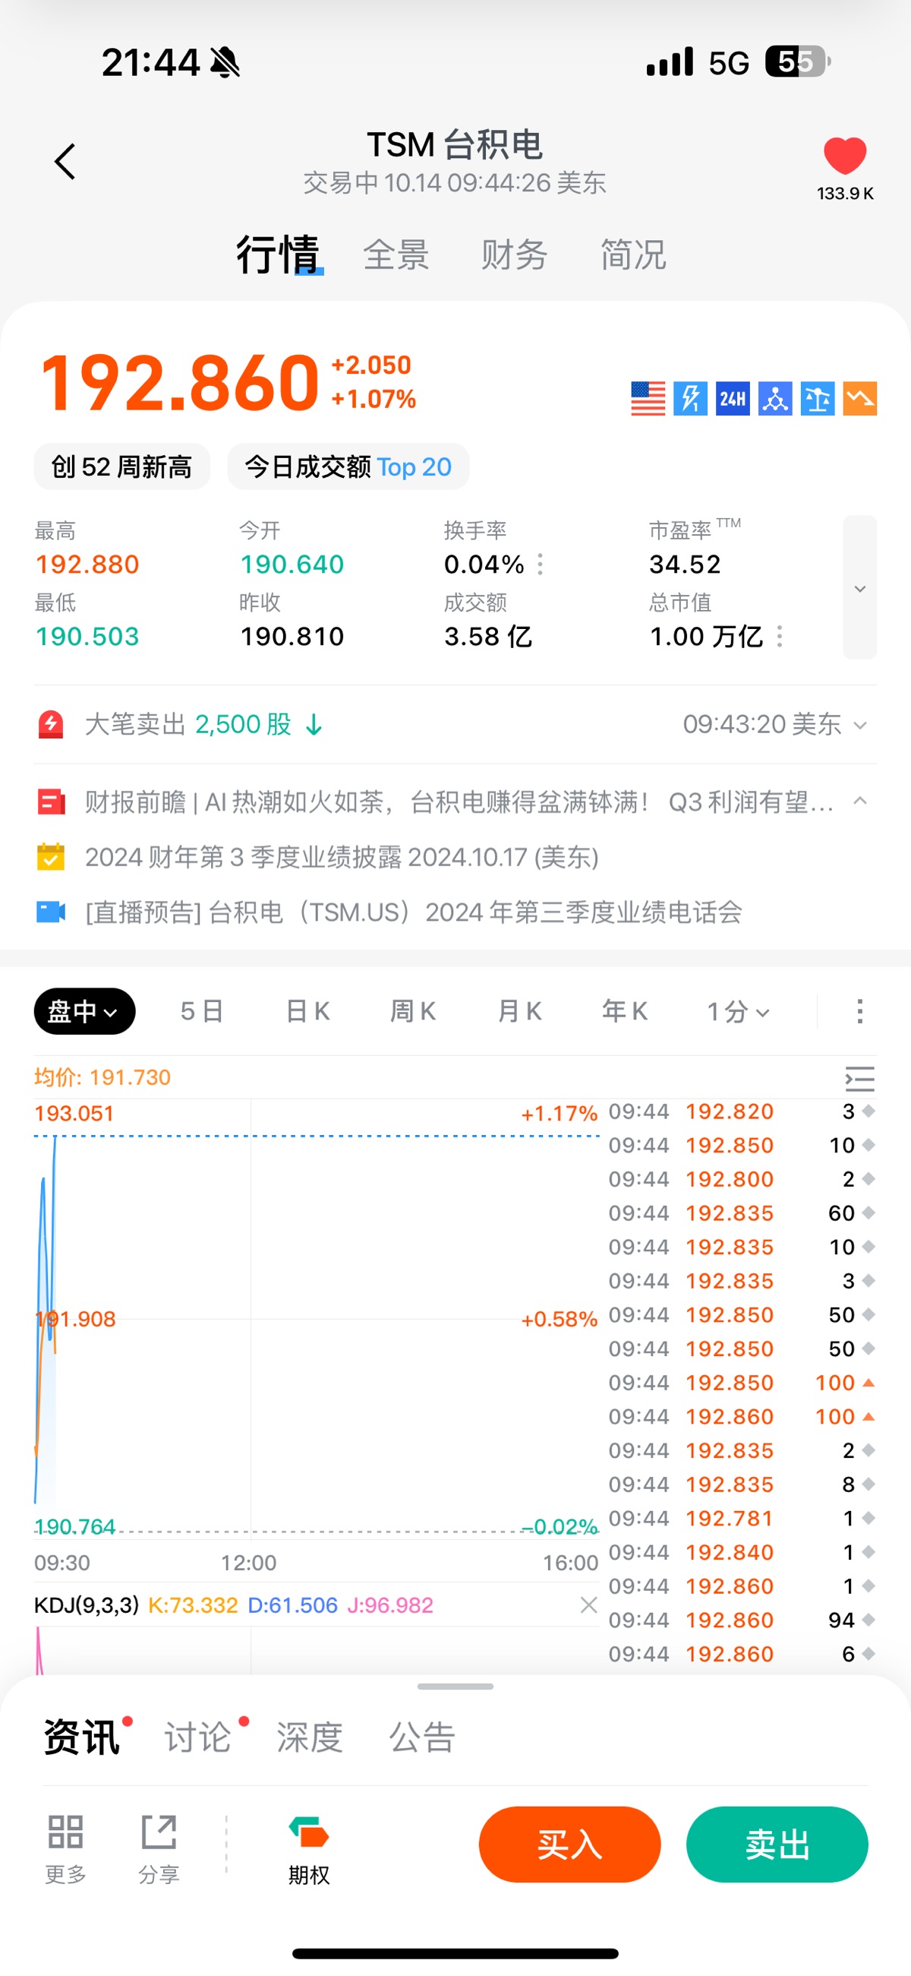Tap the 市盈率 TTM value 34.52

pos(685,564)
